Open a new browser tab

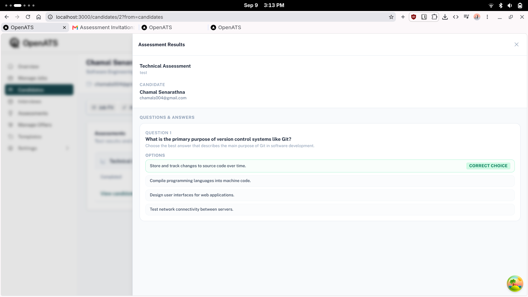(x=403, y=17)
